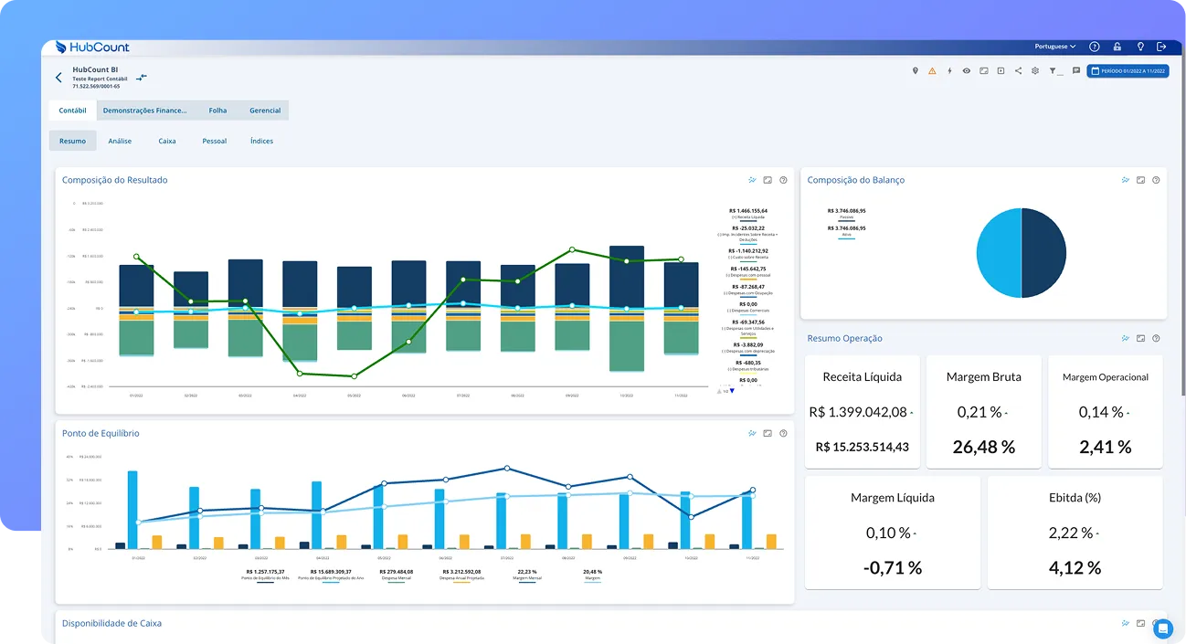This screenshot has height=644, width=1186.
Task: Open the Portuguese language dropdown
Action: tap(1053, 46)
